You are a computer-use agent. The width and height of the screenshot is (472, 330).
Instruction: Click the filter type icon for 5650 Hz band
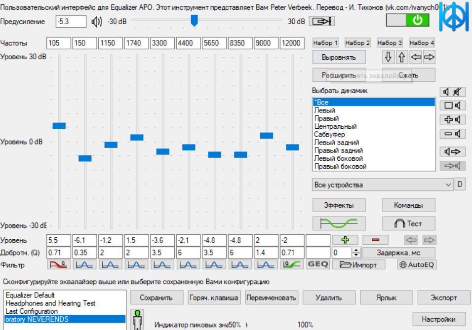(x=214, y=265)
